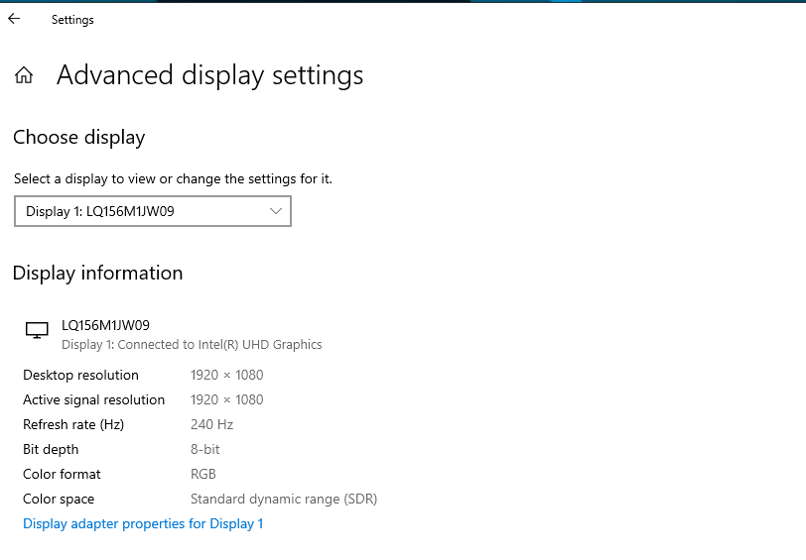Click the Choose display heading
The width and height of the screenshot is (806, 560).
click(78, 138)
